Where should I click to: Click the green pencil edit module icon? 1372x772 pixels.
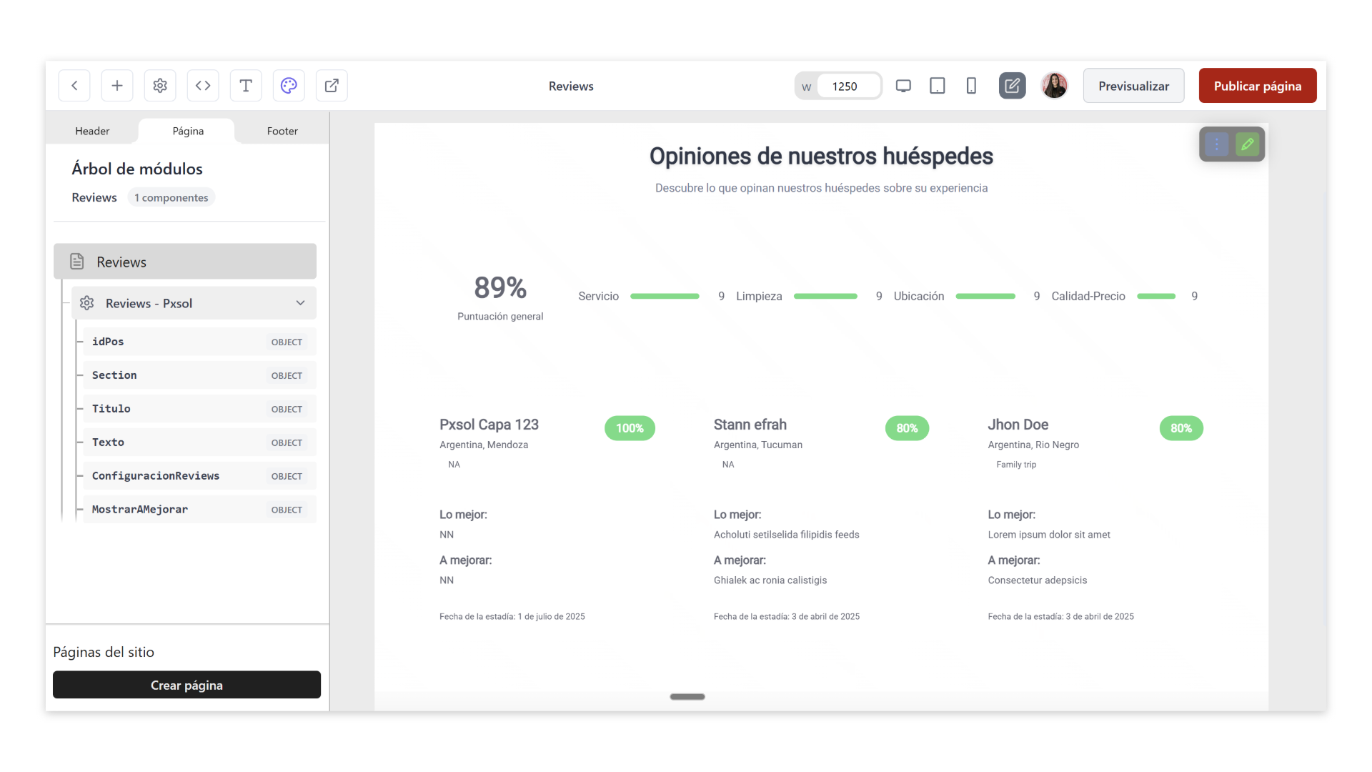[1248, 144]
